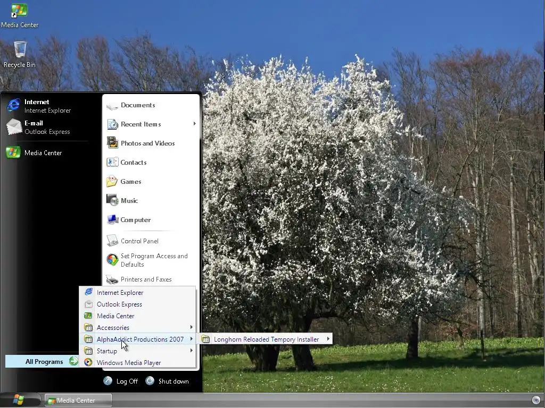
Task: Click the Internet Explorer pinned icon in Start menu
Action: (x=13, y=106)
